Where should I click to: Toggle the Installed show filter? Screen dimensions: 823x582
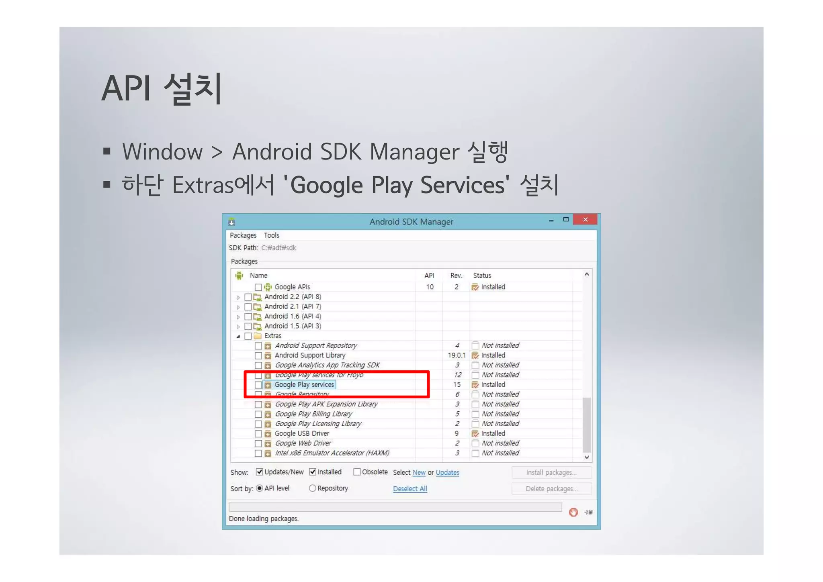[313, 472]
